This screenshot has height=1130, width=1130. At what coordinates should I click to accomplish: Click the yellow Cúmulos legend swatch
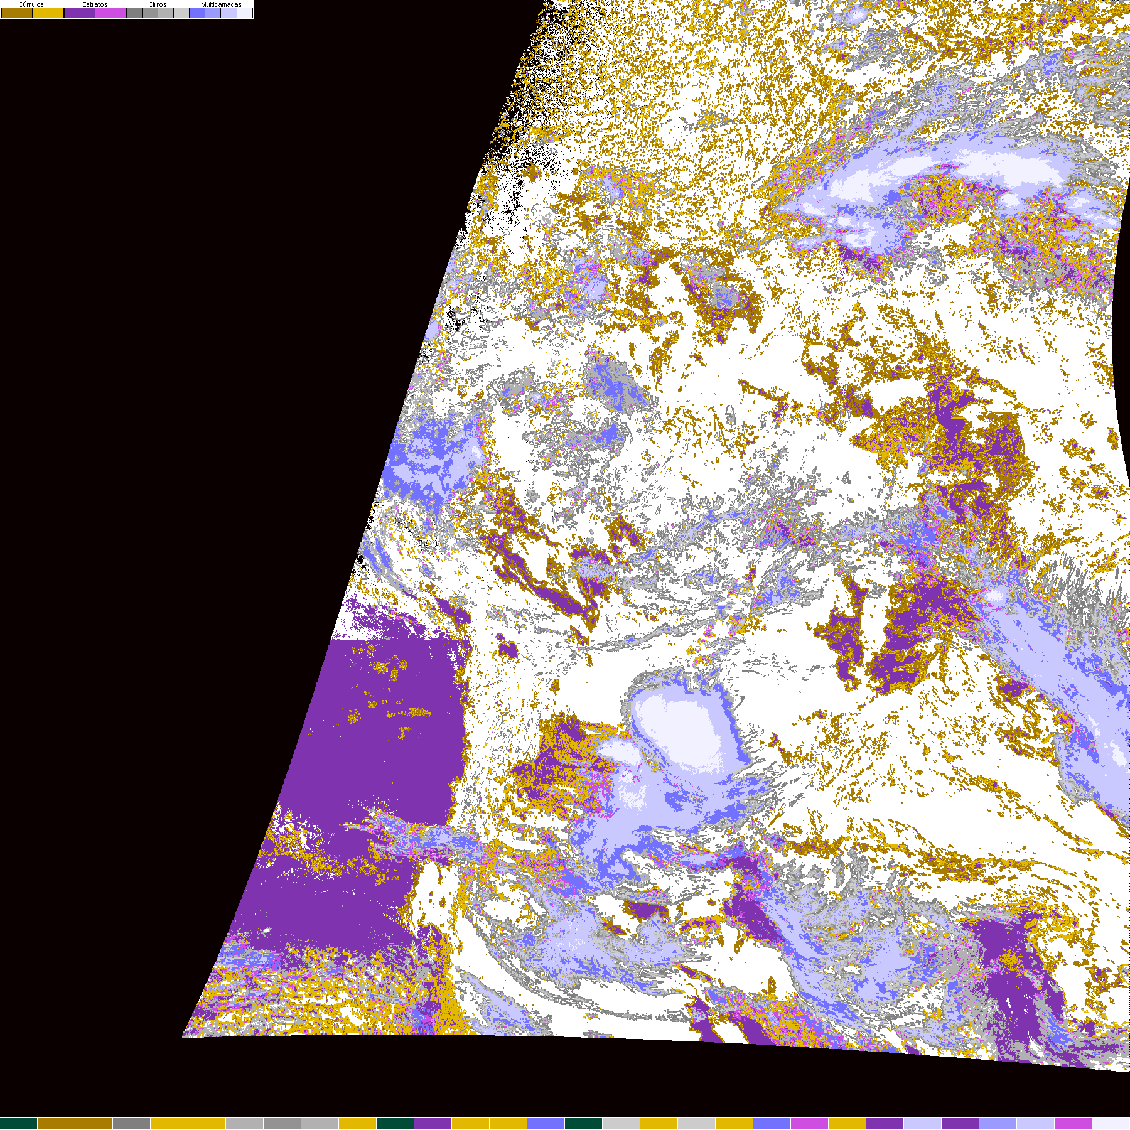[x=48, y=13]
